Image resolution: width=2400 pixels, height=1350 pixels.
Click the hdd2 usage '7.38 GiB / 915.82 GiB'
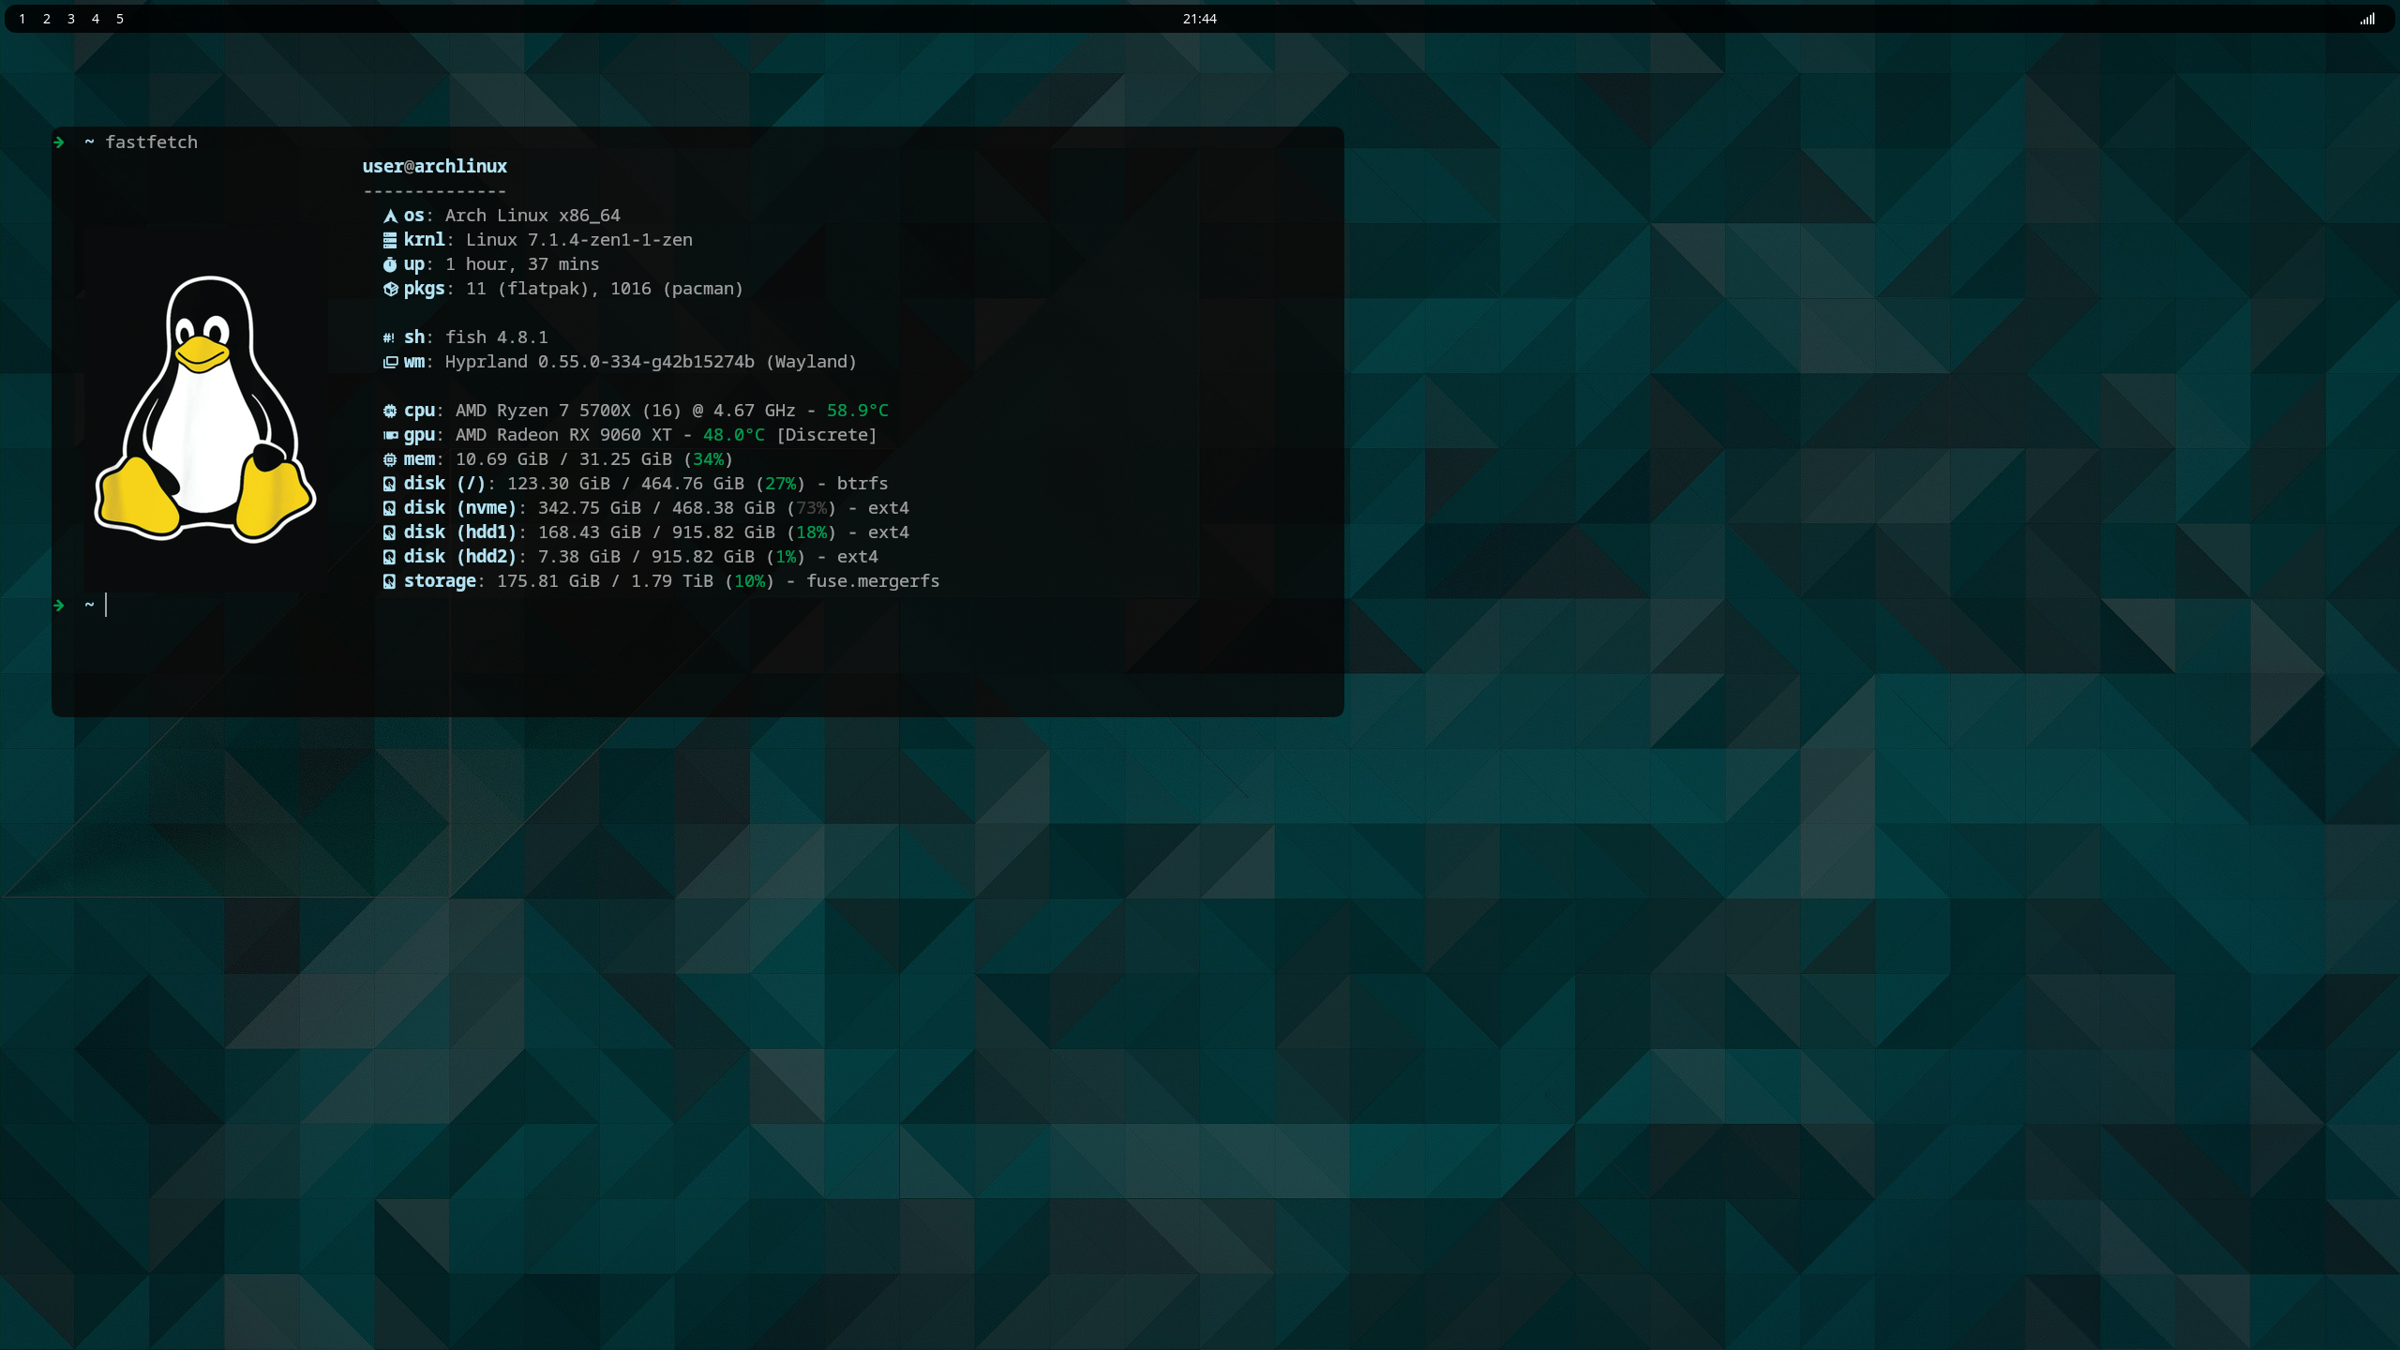(646, 557)
